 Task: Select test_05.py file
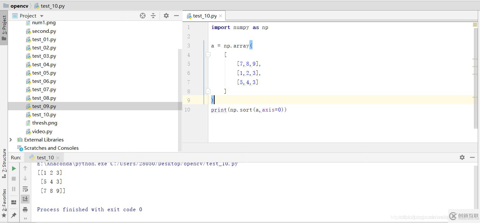tap(44, 73)
